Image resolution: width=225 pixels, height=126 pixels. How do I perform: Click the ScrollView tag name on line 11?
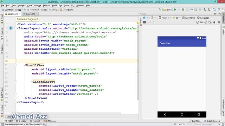35,65
